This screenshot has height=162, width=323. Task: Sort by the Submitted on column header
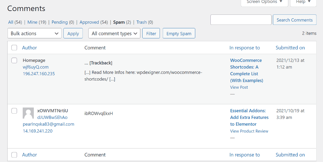[x=290, y=48]
